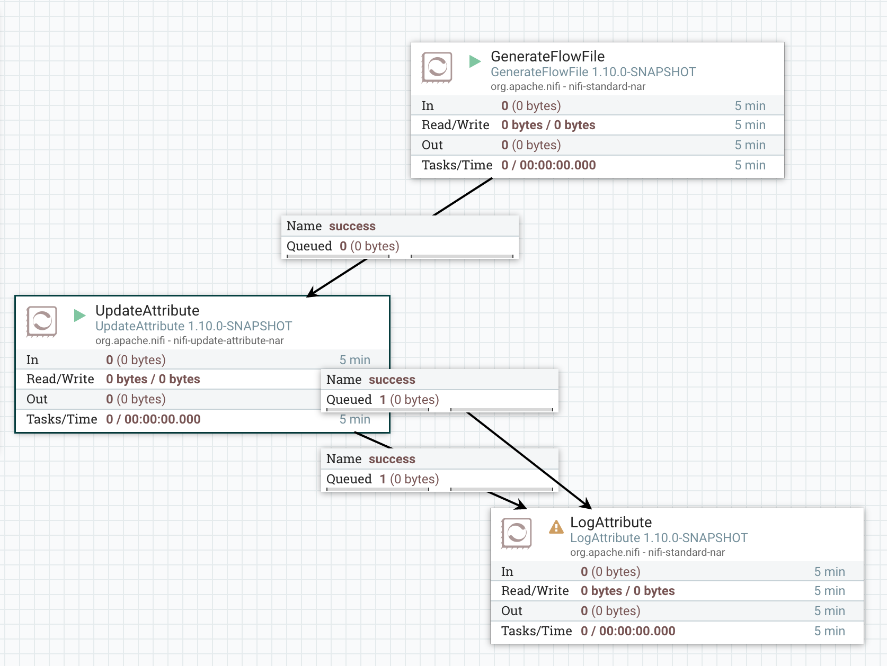Click the In row of LogAttribute

677,571
